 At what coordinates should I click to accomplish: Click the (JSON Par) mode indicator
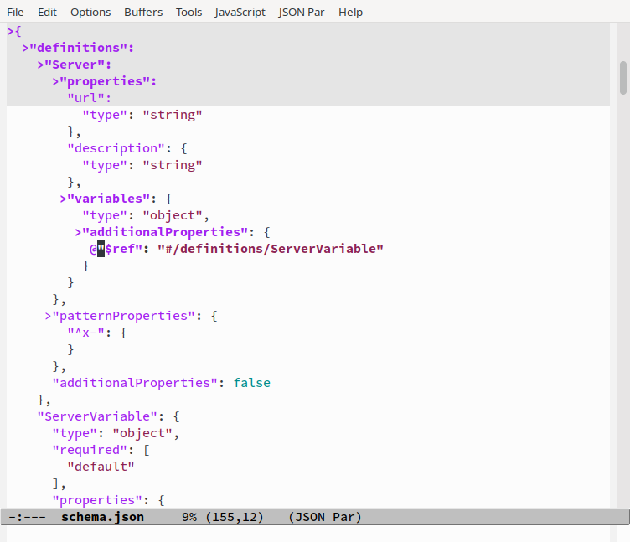325,517
